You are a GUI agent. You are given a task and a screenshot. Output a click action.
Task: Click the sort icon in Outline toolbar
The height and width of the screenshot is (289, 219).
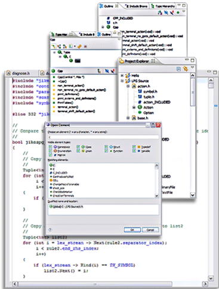pos(160,13)
